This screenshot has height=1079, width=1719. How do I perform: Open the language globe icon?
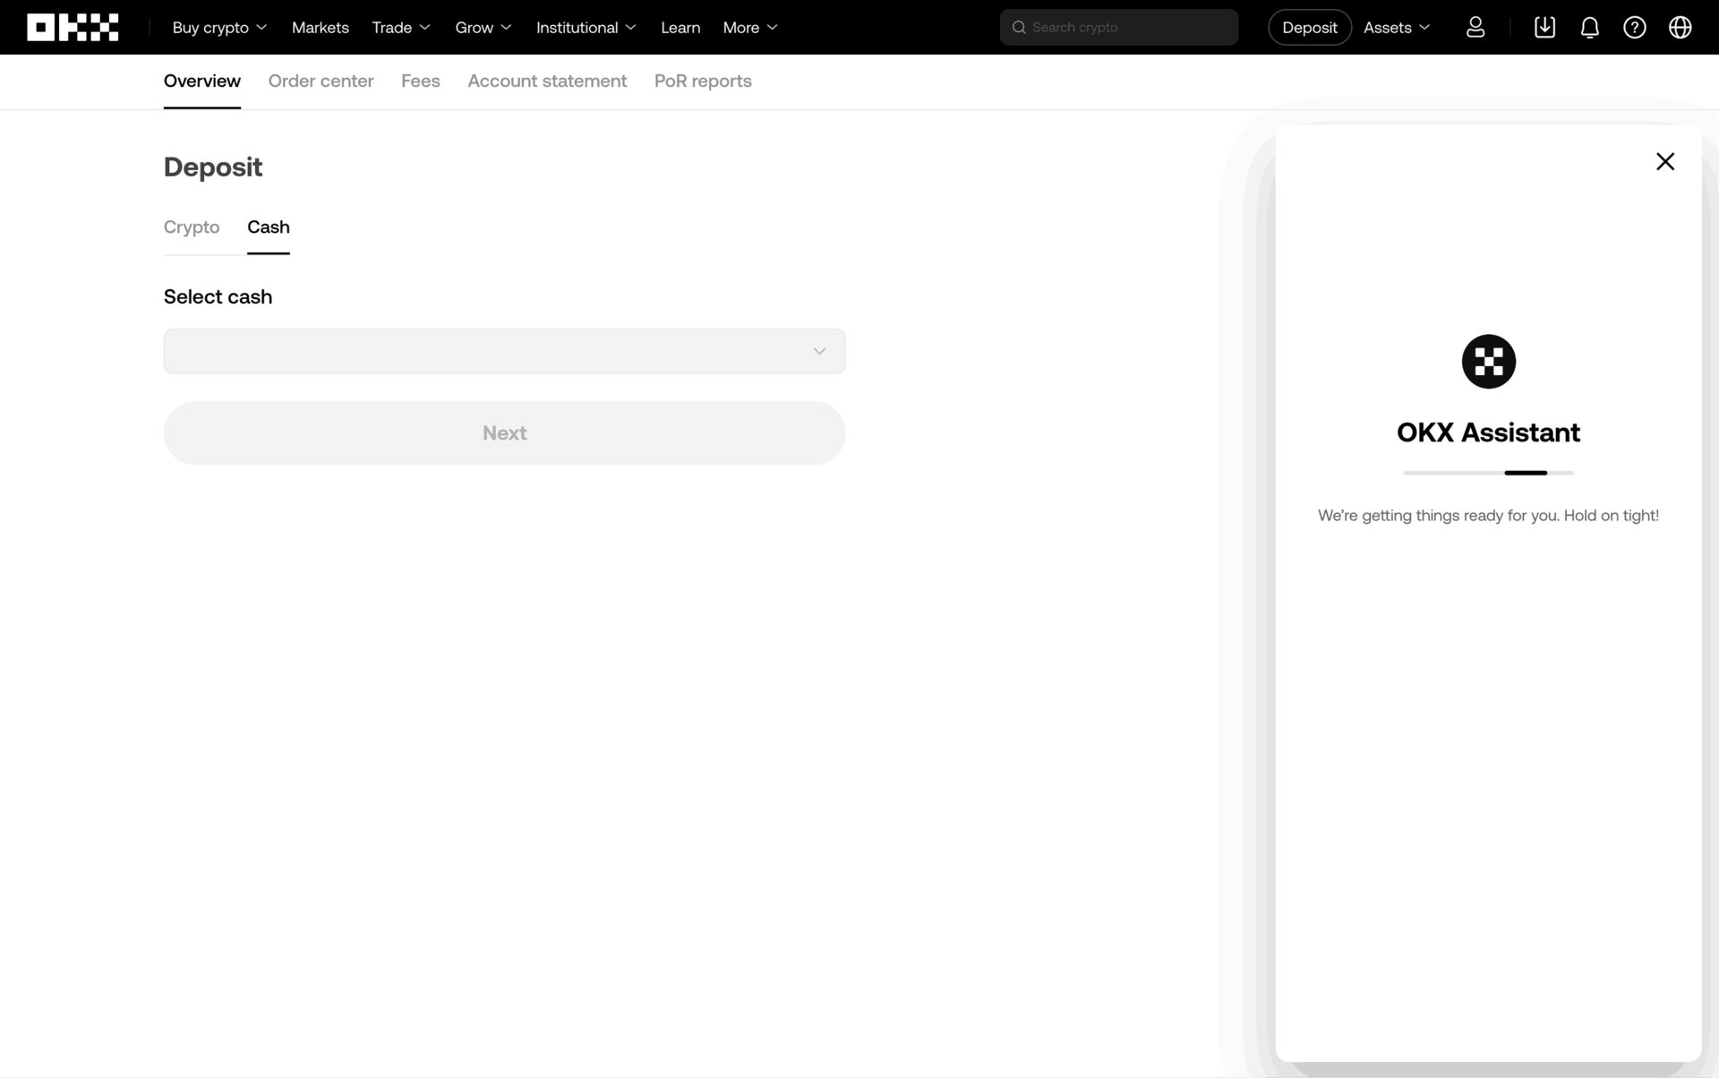(1680, 28)
